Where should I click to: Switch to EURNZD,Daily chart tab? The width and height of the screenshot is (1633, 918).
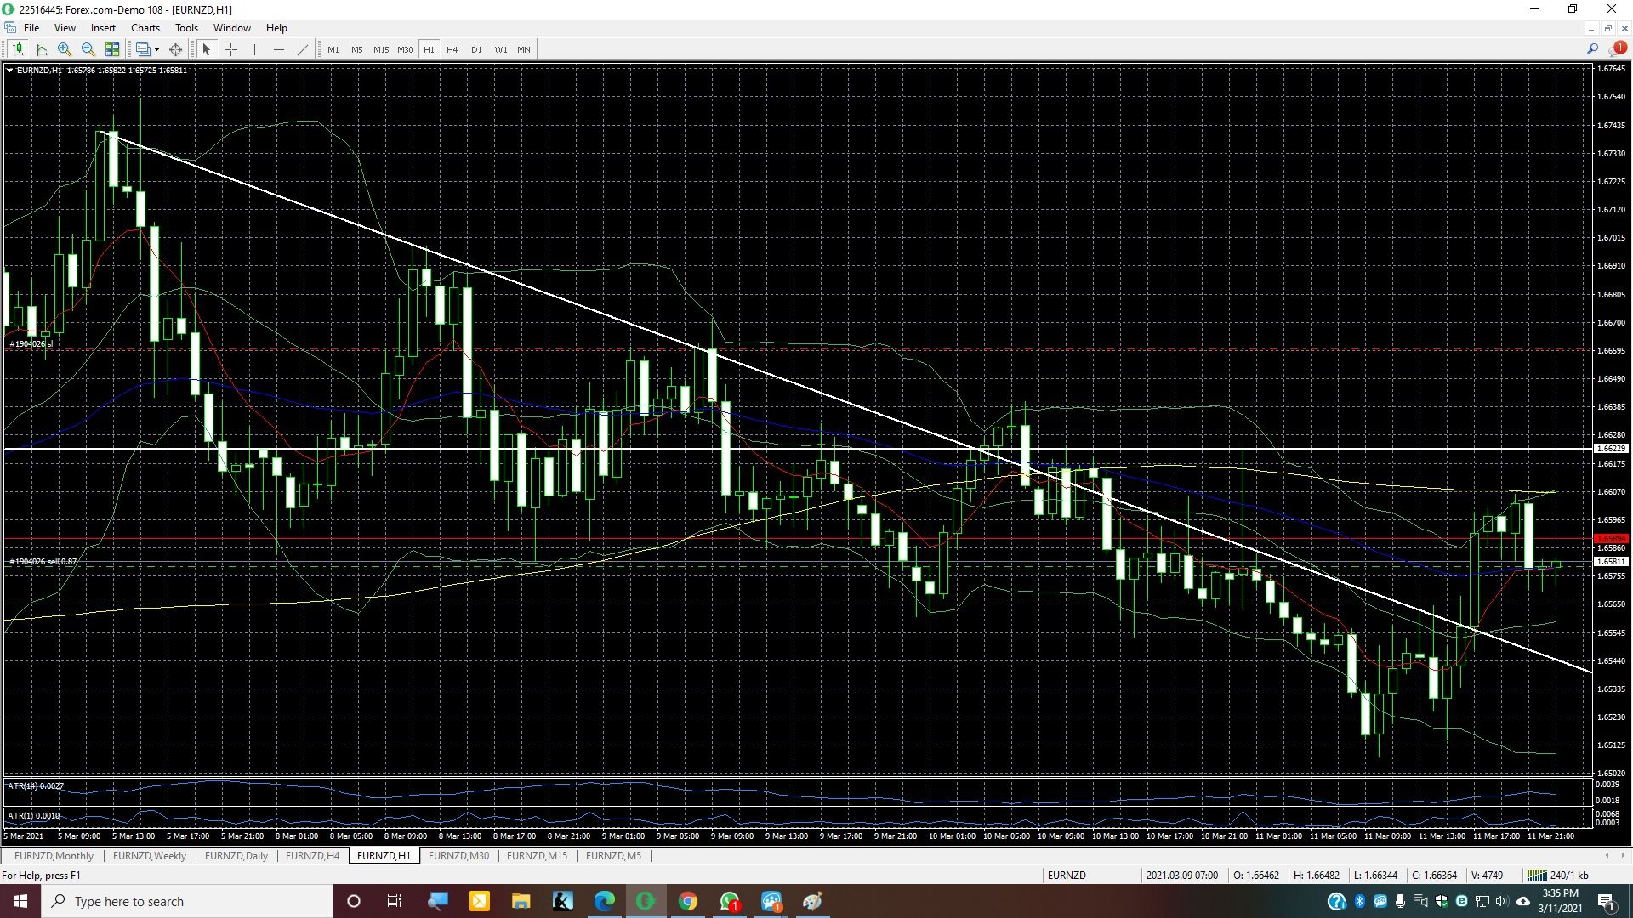(236, 856)
